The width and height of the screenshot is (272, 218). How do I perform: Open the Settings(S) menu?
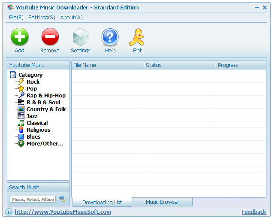(x=42, y=17)
